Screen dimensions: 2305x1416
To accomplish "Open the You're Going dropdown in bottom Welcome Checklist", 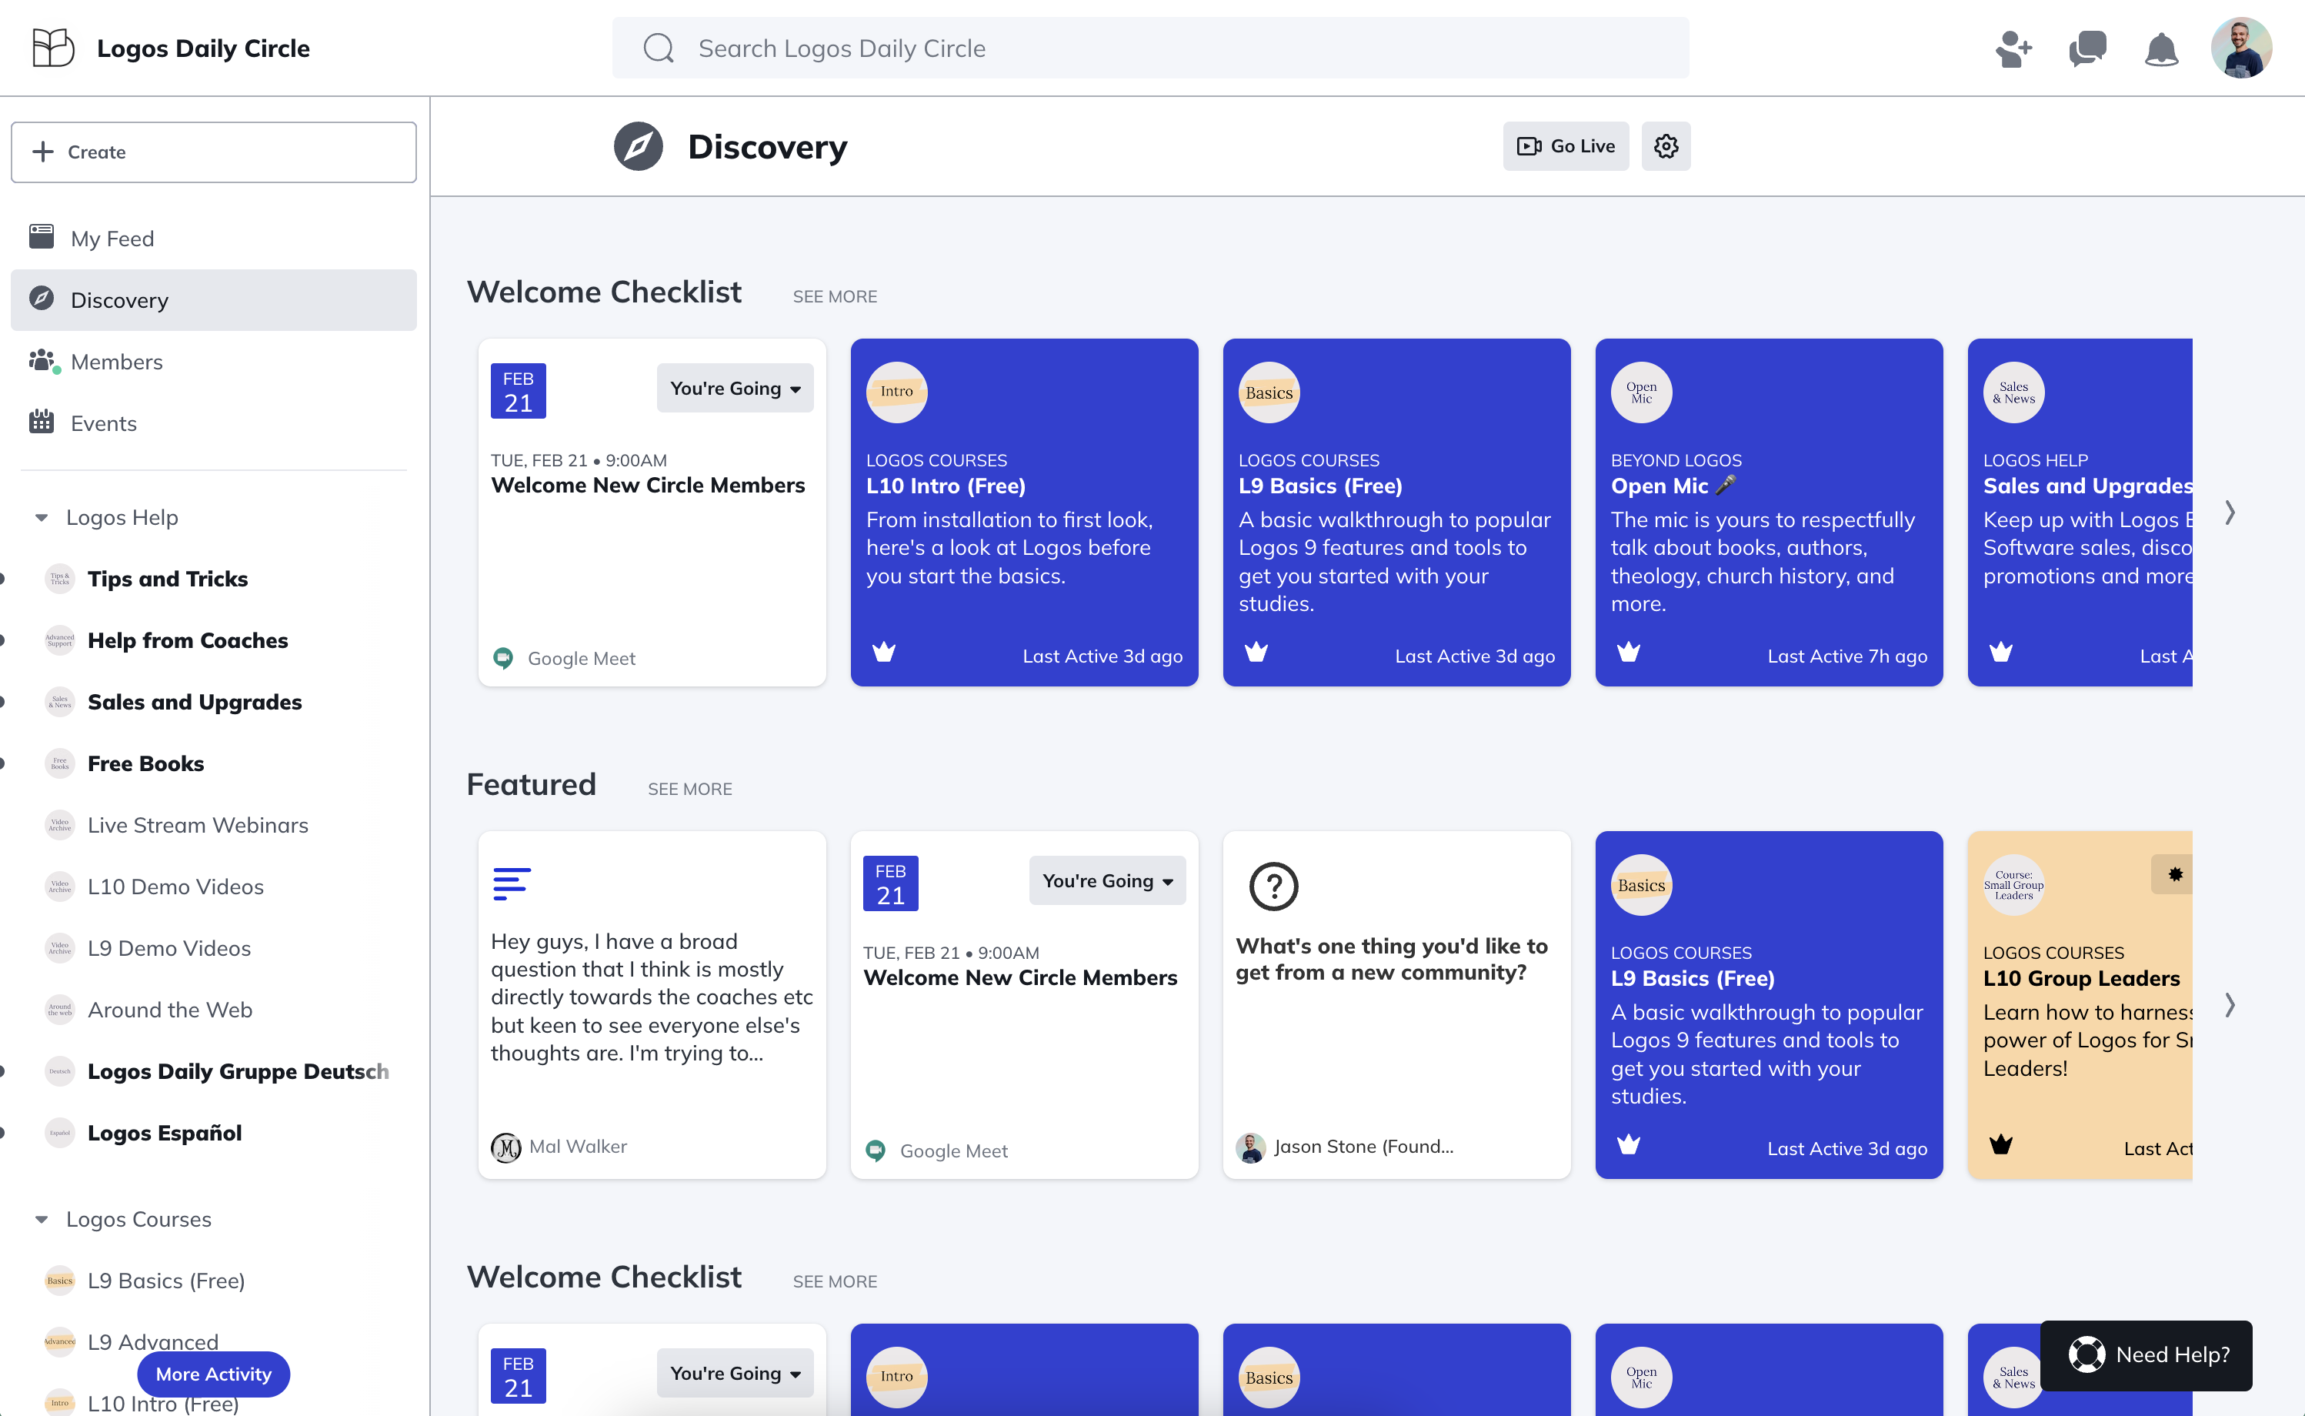I will click(x=735, y=1373).
